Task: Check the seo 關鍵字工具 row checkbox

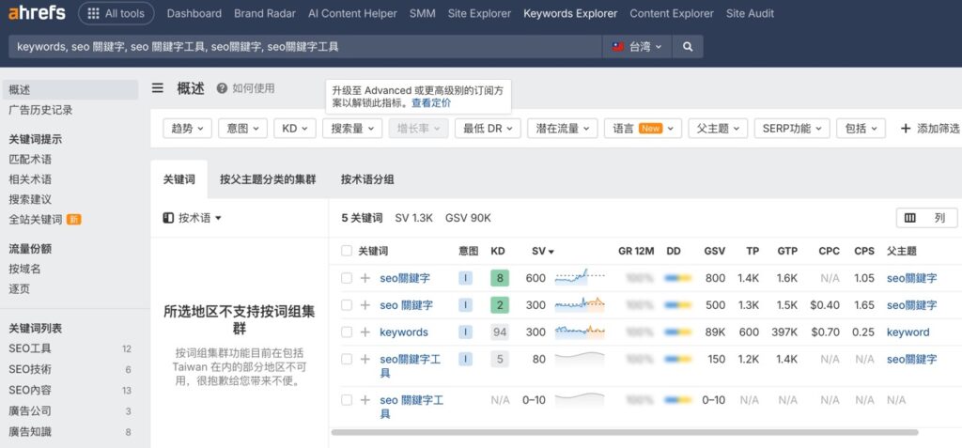Action: pyautogui.click(x=347, y=400)
